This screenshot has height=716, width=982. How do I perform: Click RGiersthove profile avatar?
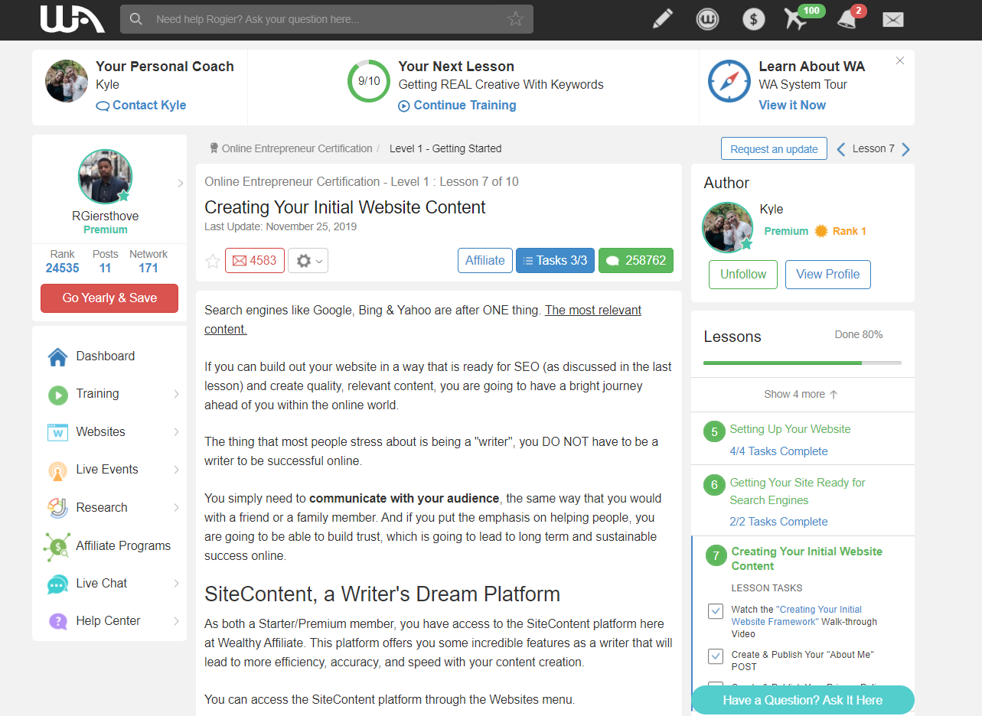[106, 177]
